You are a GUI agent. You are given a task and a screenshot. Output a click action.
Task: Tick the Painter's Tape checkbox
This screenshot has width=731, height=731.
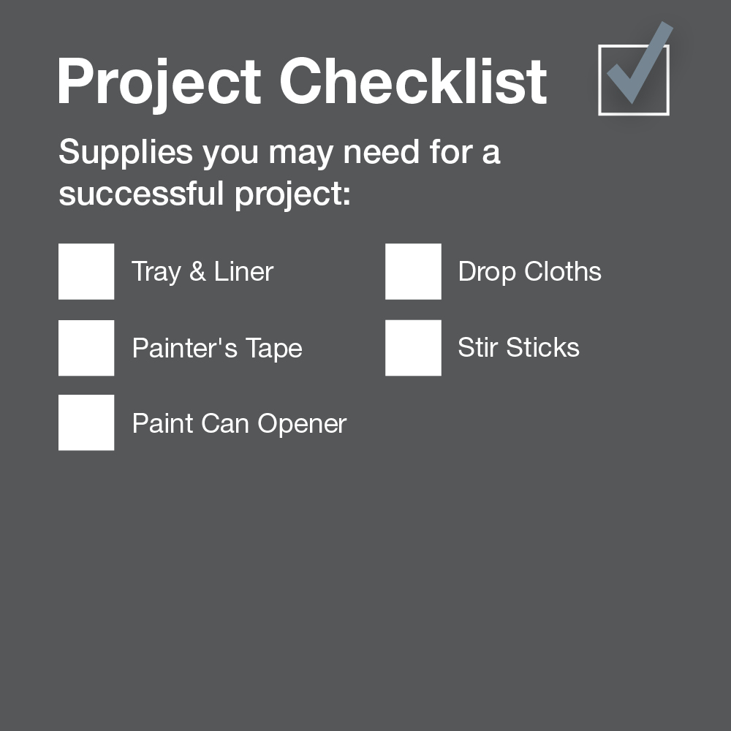click(86, 348)
